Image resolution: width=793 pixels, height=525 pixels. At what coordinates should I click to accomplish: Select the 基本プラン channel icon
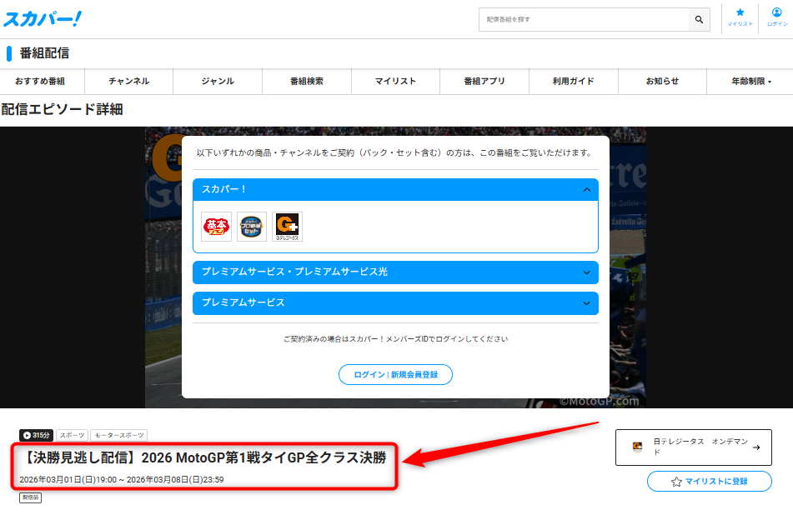[214, 226]
